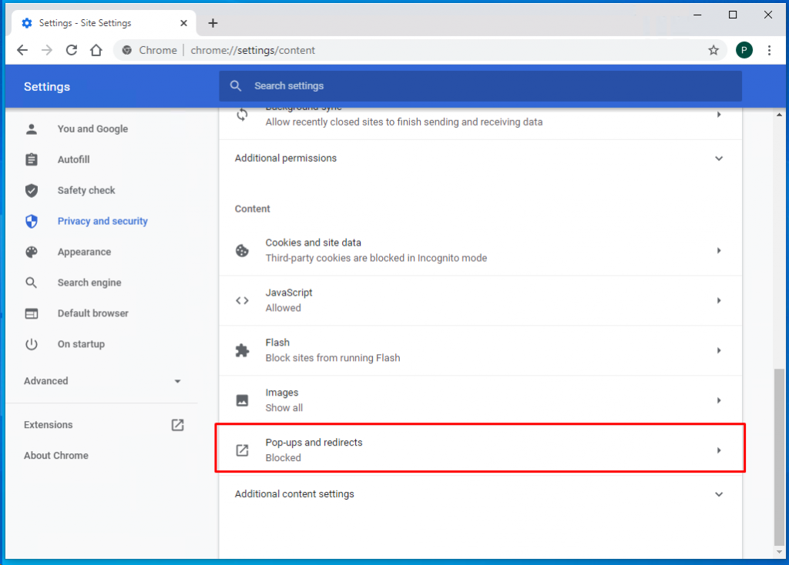Screen dimensions: 789x565
Task: Reload the current page
Action: click(72, 50)
